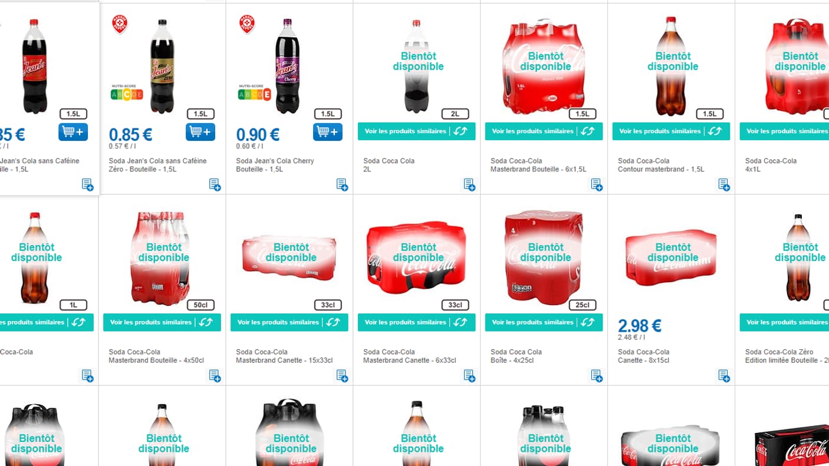Add Jean's Cola Cherry to cart
The image size is (829, 466).
328,131
